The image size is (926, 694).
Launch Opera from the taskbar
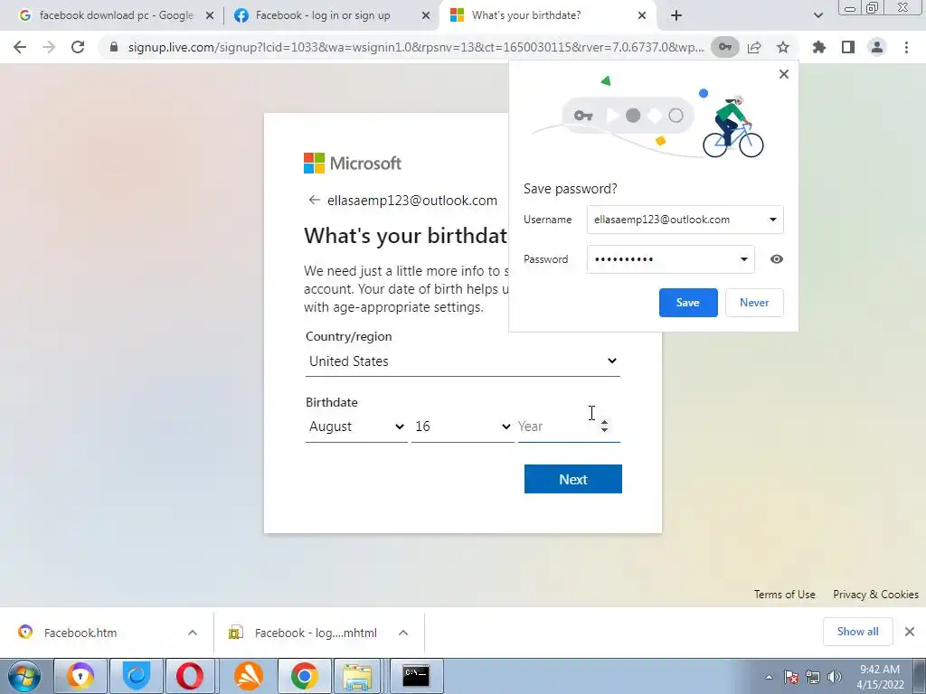(190, 676)
